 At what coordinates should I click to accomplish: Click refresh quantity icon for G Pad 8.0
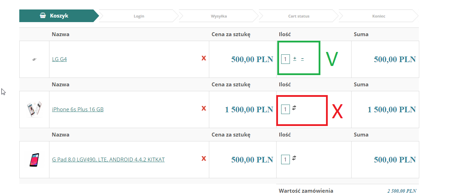coord(294,159)
